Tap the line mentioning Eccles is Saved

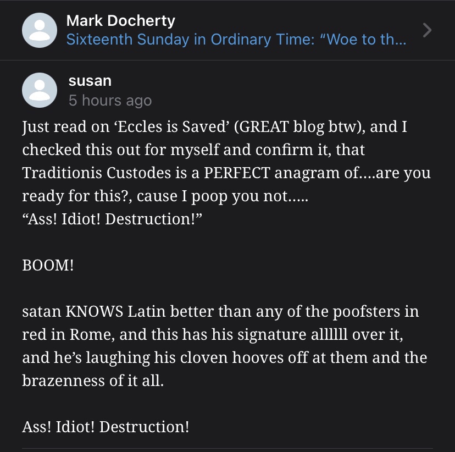pyautogui.click(x=215, y=127)
